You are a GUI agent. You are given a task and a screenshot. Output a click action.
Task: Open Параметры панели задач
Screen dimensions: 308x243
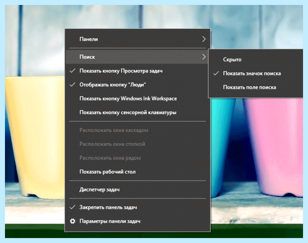click(138, 221)
